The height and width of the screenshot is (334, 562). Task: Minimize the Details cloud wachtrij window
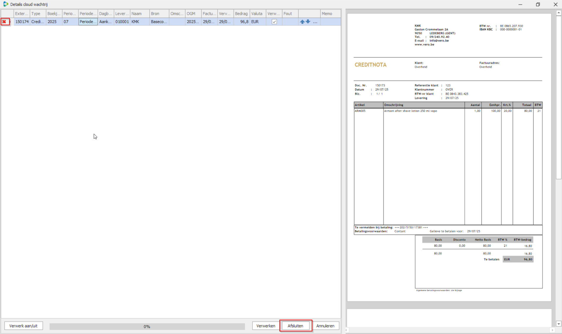click(520, 4)
